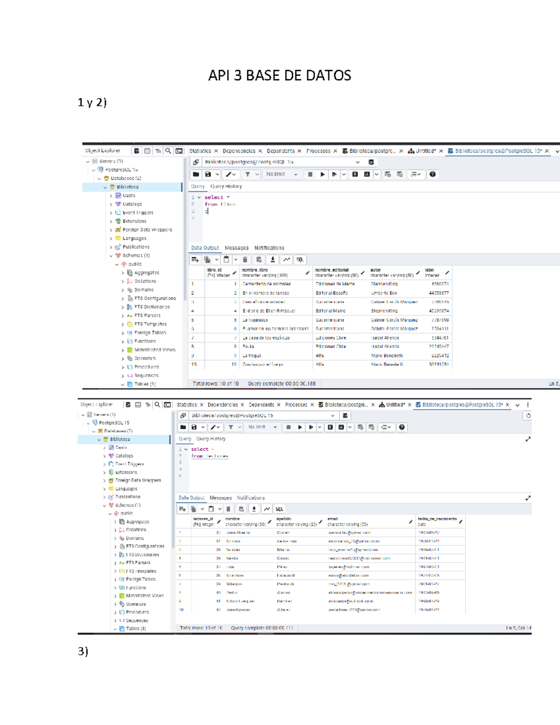Expand Languages node in bottom Object Explorer

point(104,489)
